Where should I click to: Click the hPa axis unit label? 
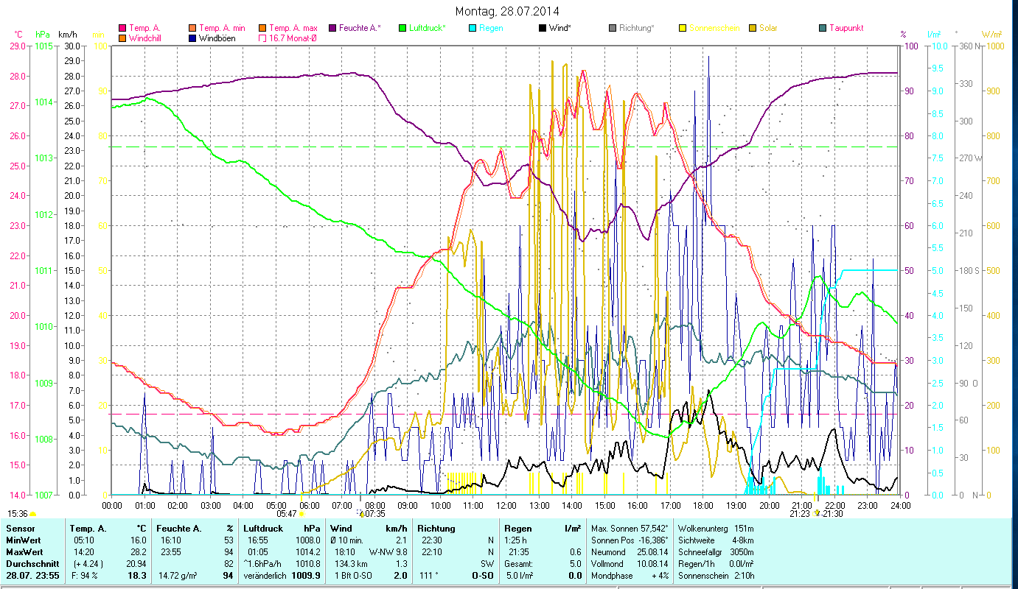(43, 35)
